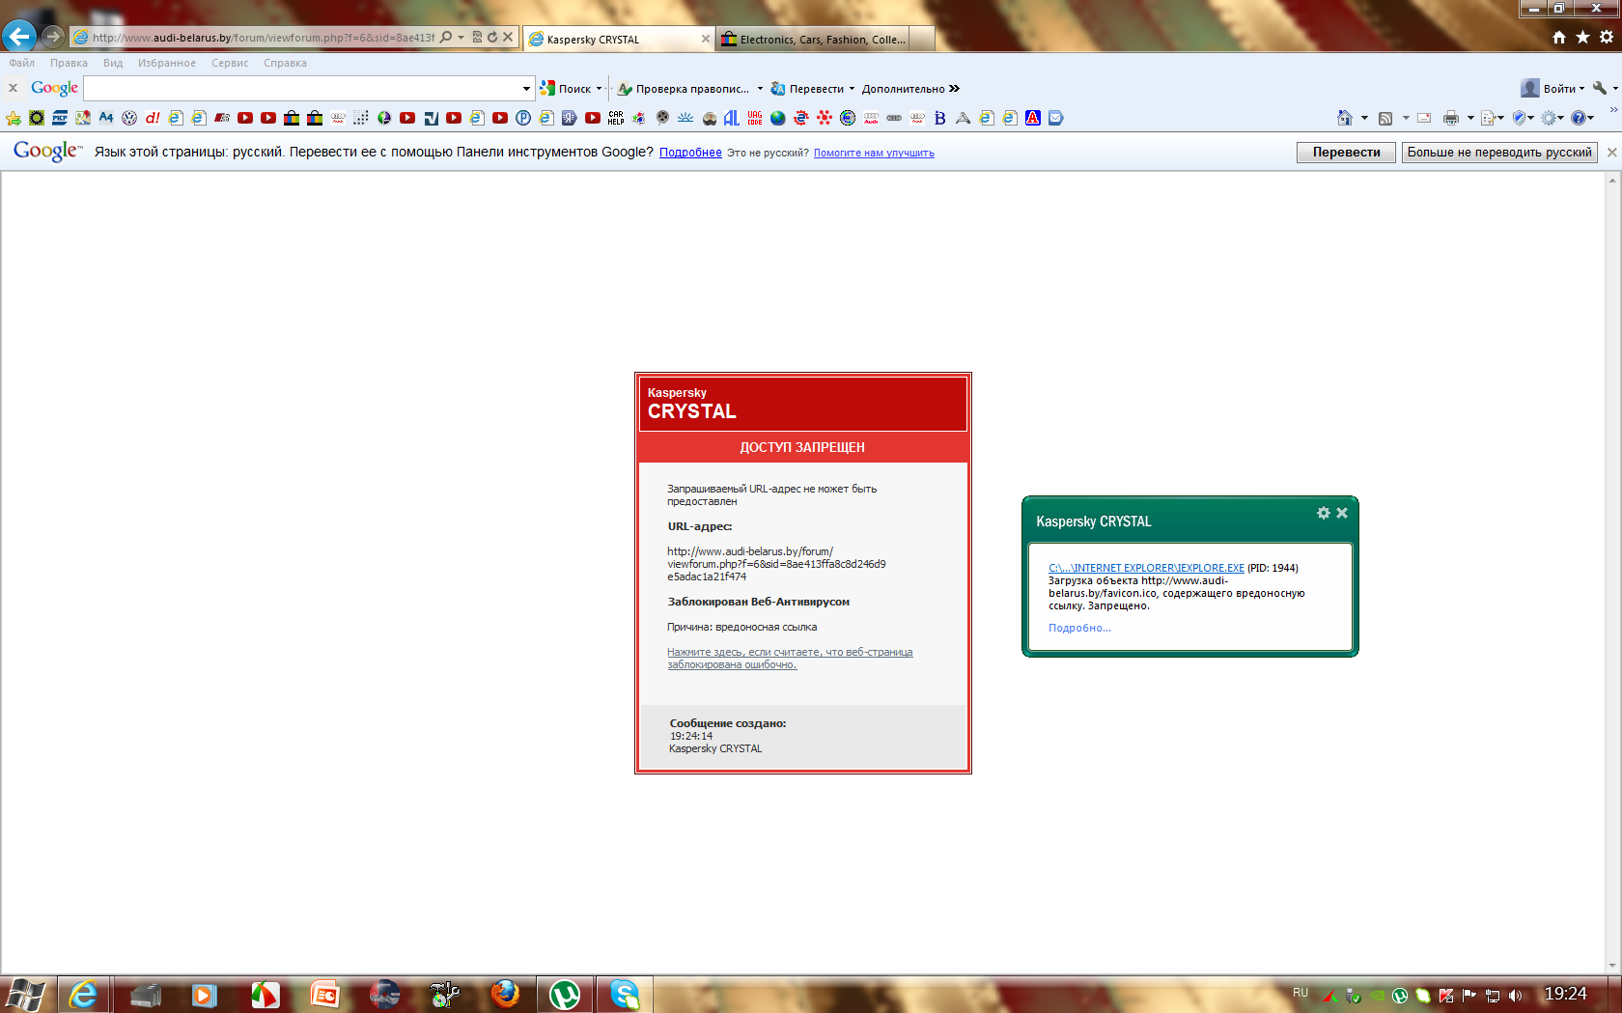This screenshot has width=1622, height=1013.
Task: Open the Home icon at top right
Action: 1559,37
